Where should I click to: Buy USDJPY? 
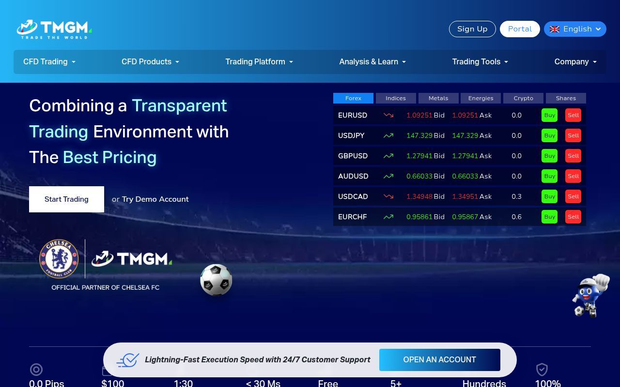point(549,135)
